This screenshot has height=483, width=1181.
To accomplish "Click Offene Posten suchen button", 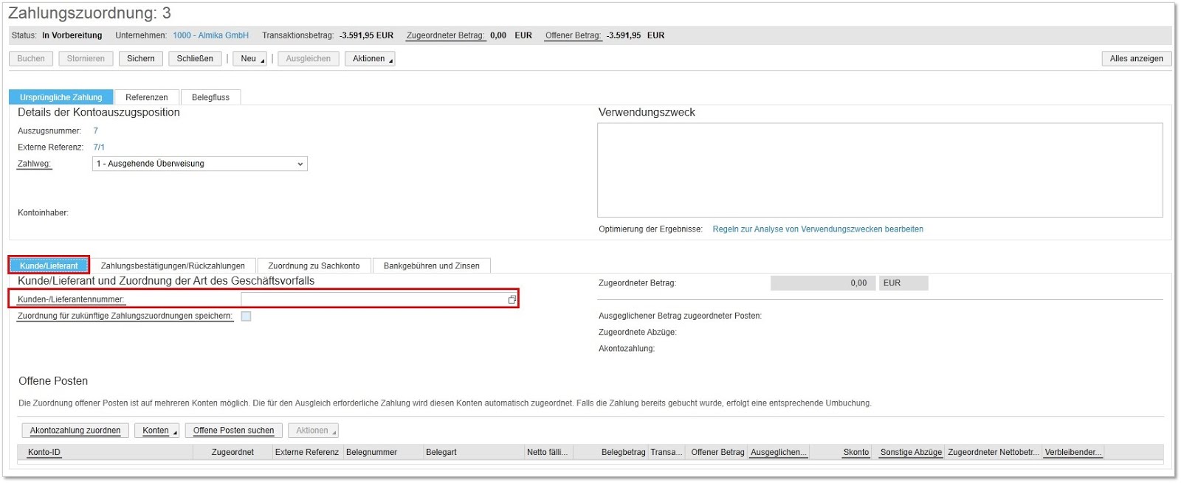I will coord(233,431).
